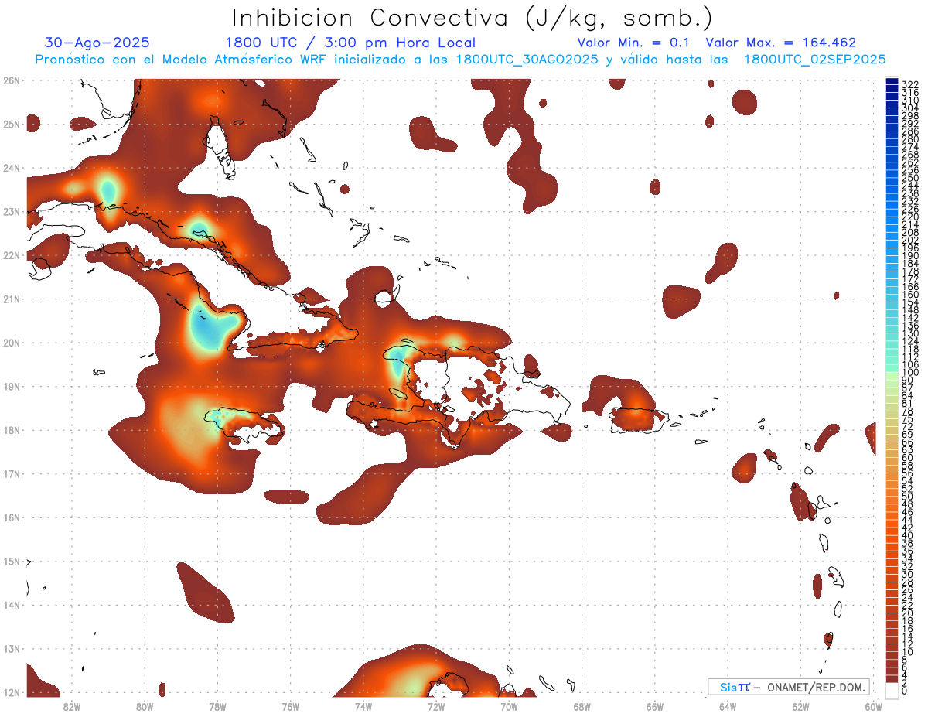Screen dimensions: 928x717
Task: Click longitude label '80W'
Action: click(x=144, y=706)
